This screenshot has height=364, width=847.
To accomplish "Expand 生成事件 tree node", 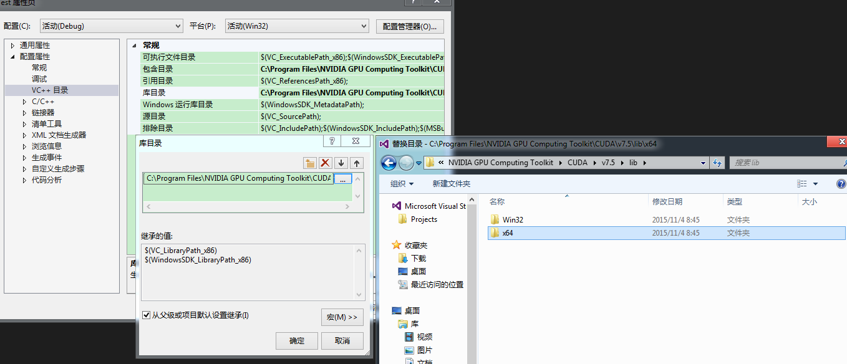I will pos(25,158).
